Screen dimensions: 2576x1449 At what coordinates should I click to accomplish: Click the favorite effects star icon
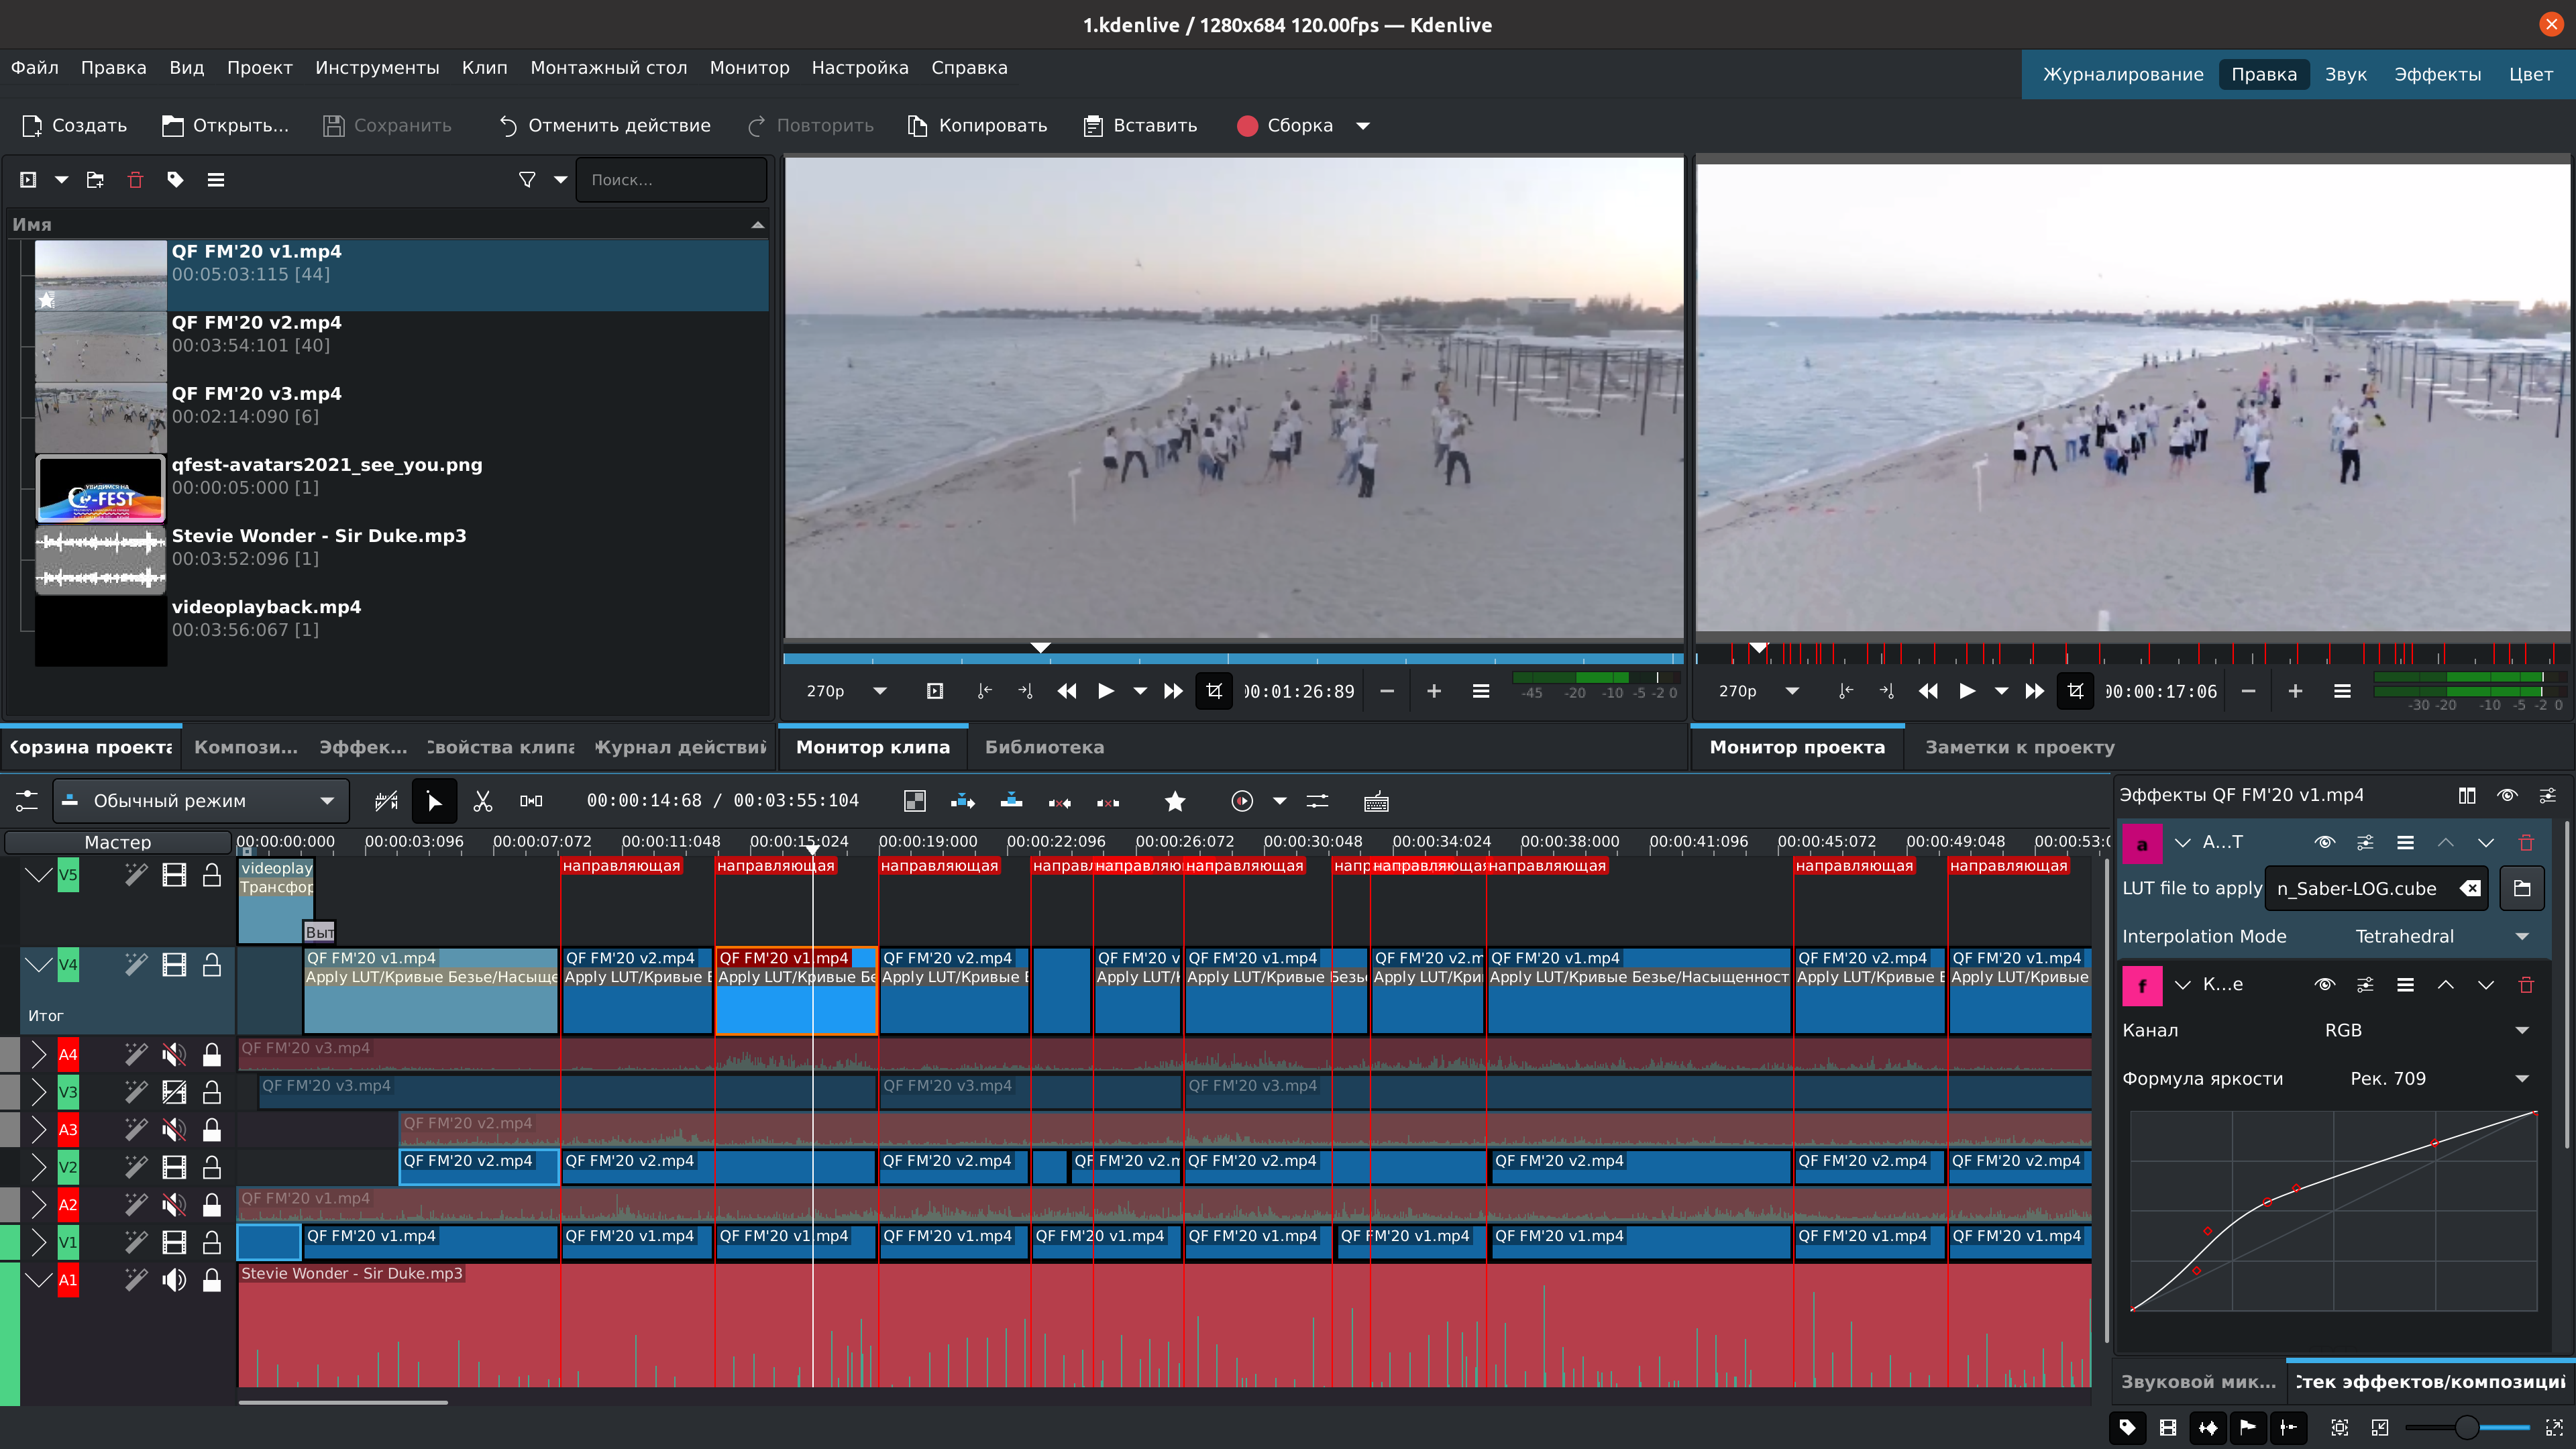[1175, 801]
